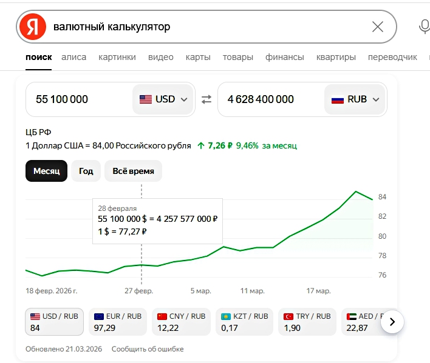
Task: Click the Yandex logo icon
Action: pyautogui.click(x=32, y=27)
